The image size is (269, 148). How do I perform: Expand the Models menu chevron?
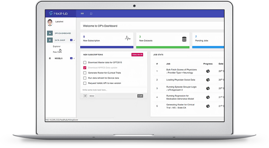pyautogui.click(x=74, y=59)
